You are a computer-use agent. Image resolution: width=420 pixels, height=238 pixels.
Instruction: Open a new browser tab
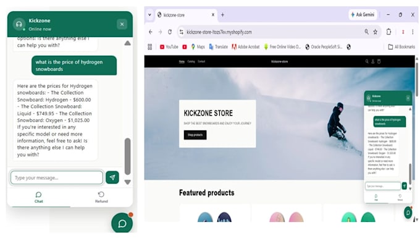(x=222, y=15)
